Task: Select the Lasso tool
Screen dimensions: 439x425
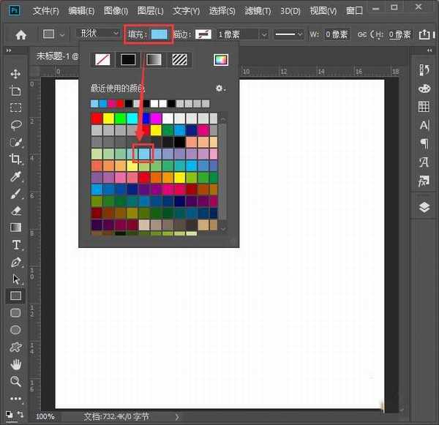Action: (x=15, y=125)
